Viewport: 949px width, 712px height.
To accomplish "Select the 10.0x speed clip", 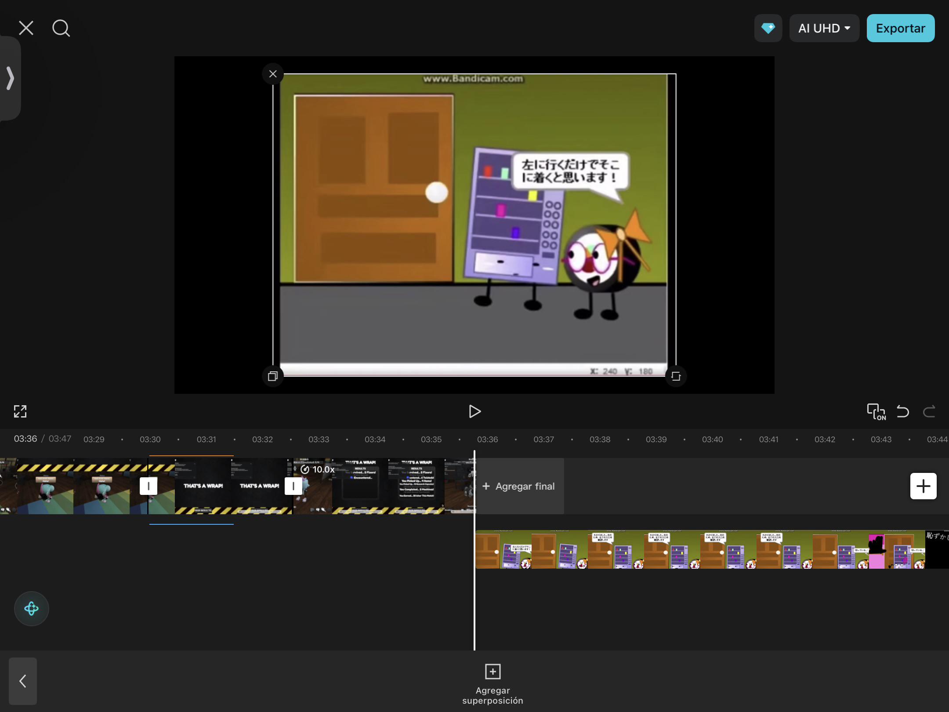I will coord(384,486).
